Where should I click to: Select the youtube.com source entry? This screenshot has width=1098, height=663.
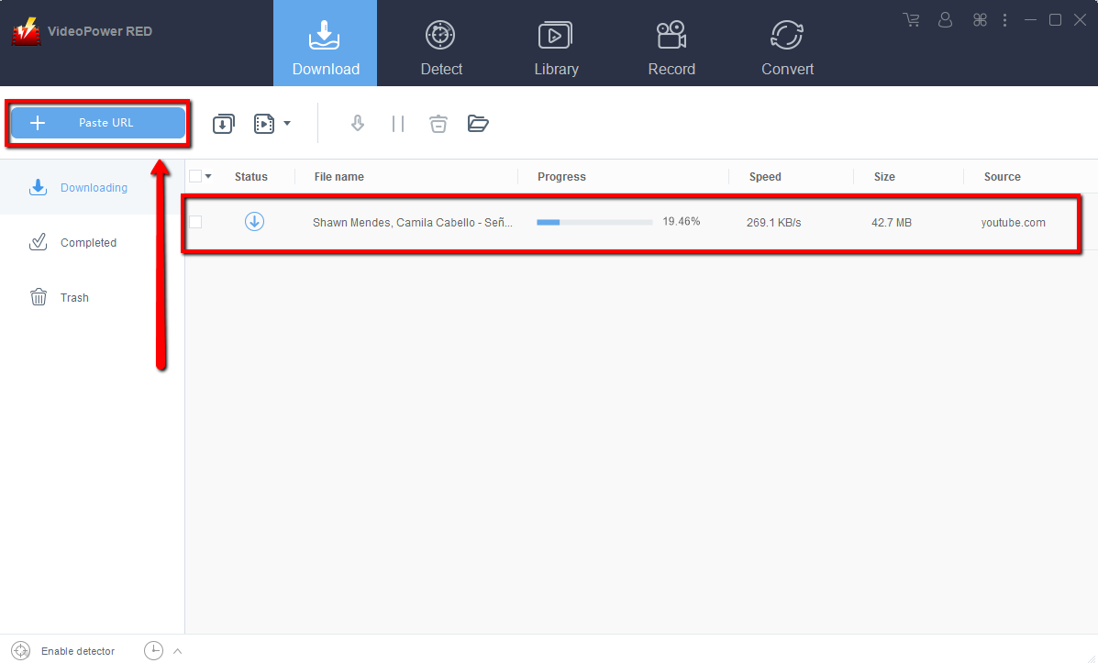[x=1013, y=221]
